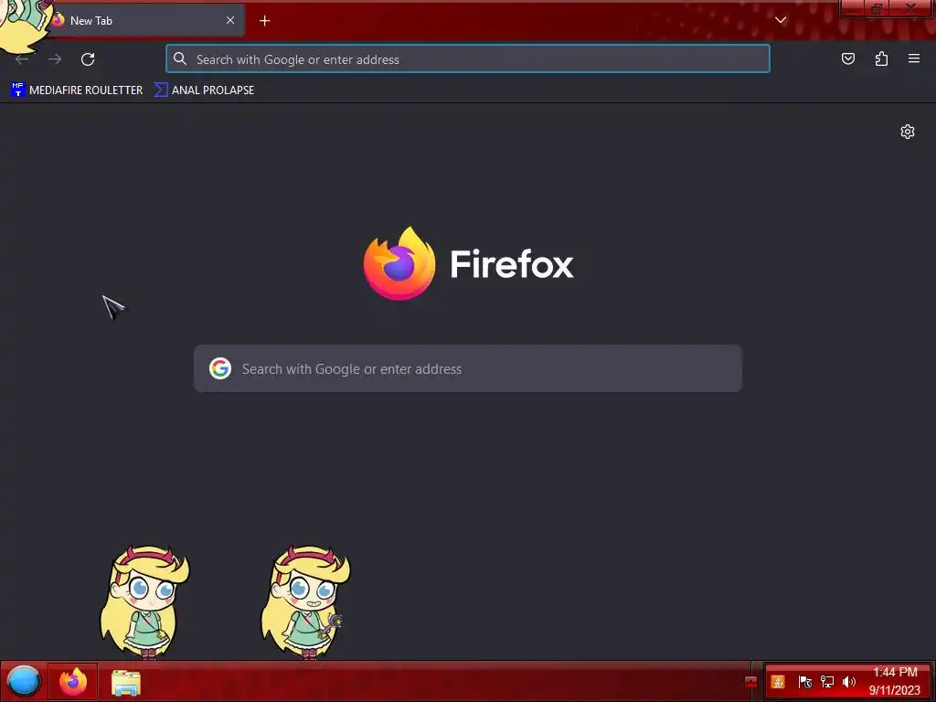
Task: Save page to Pocket icon
Action: [847, 58]
